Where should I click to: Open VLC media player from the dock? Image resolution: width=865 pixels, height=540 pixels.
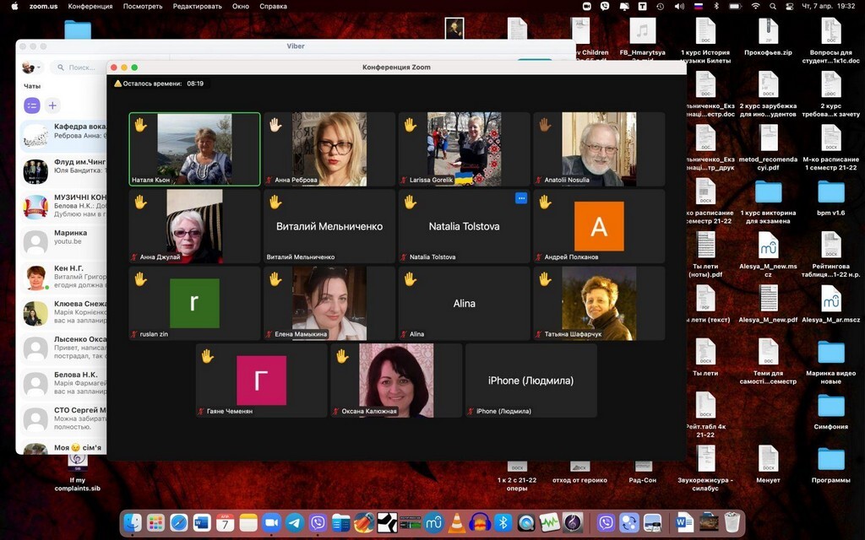point(456,522)
